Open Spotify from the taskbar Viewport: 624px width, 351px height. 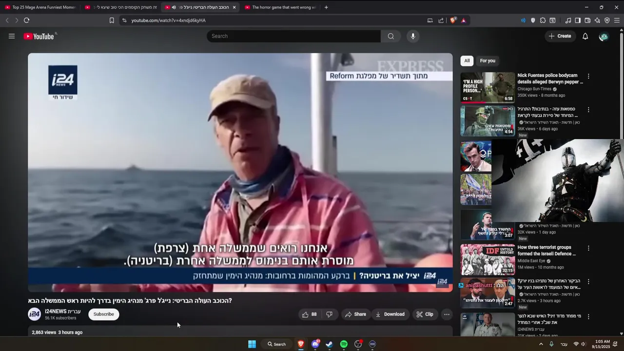coord(344,344)
